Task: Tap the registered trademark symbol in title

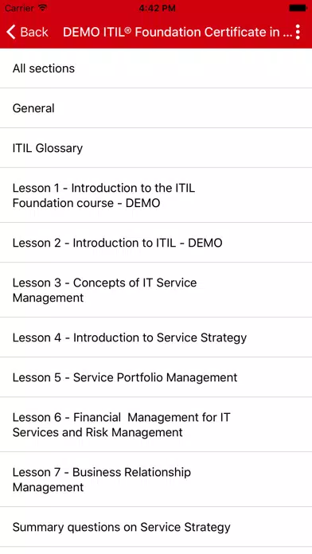Action: click(128, 29)
